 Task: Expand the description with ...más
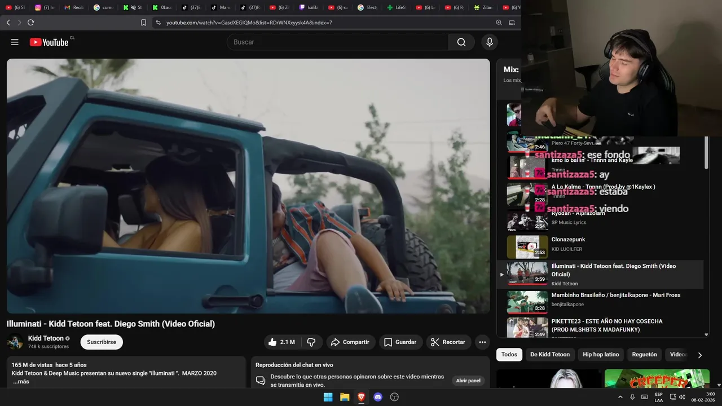pyautogui.click(x=20, y=382)
